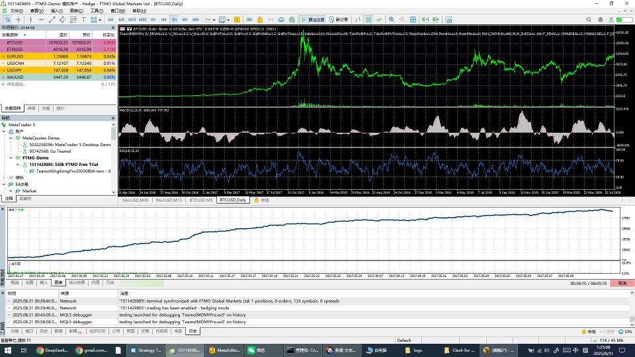Tile chart windows with grid icon
The width and height of the screenshot is (635, 357).
click(x=413, y=19)
